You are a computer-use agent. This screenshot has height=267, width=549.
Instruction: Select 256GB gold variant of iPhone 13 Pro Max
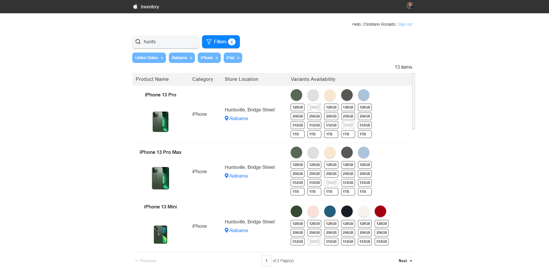(x=331, y=174)
